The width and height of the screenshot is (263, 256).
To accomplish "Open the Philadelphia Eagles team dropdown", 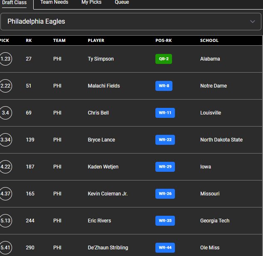I will [125, 22].
